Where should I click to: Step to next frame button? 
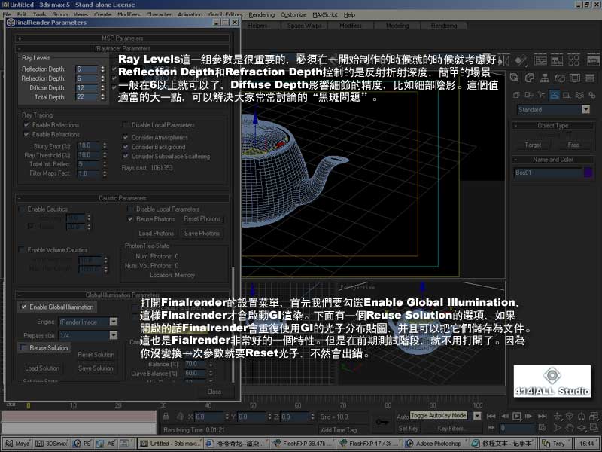tap(529, 417)
